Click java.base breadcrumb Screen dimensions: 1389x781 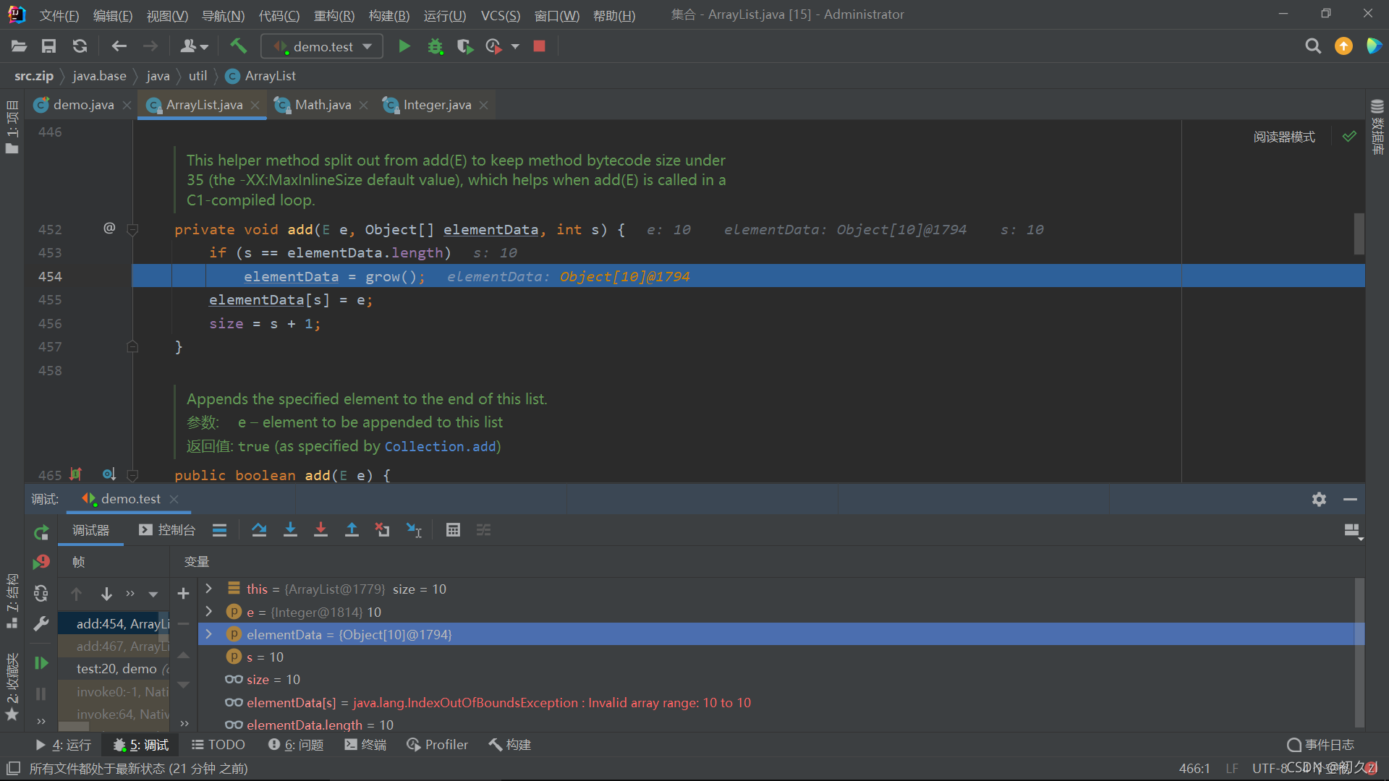(99, 76)
